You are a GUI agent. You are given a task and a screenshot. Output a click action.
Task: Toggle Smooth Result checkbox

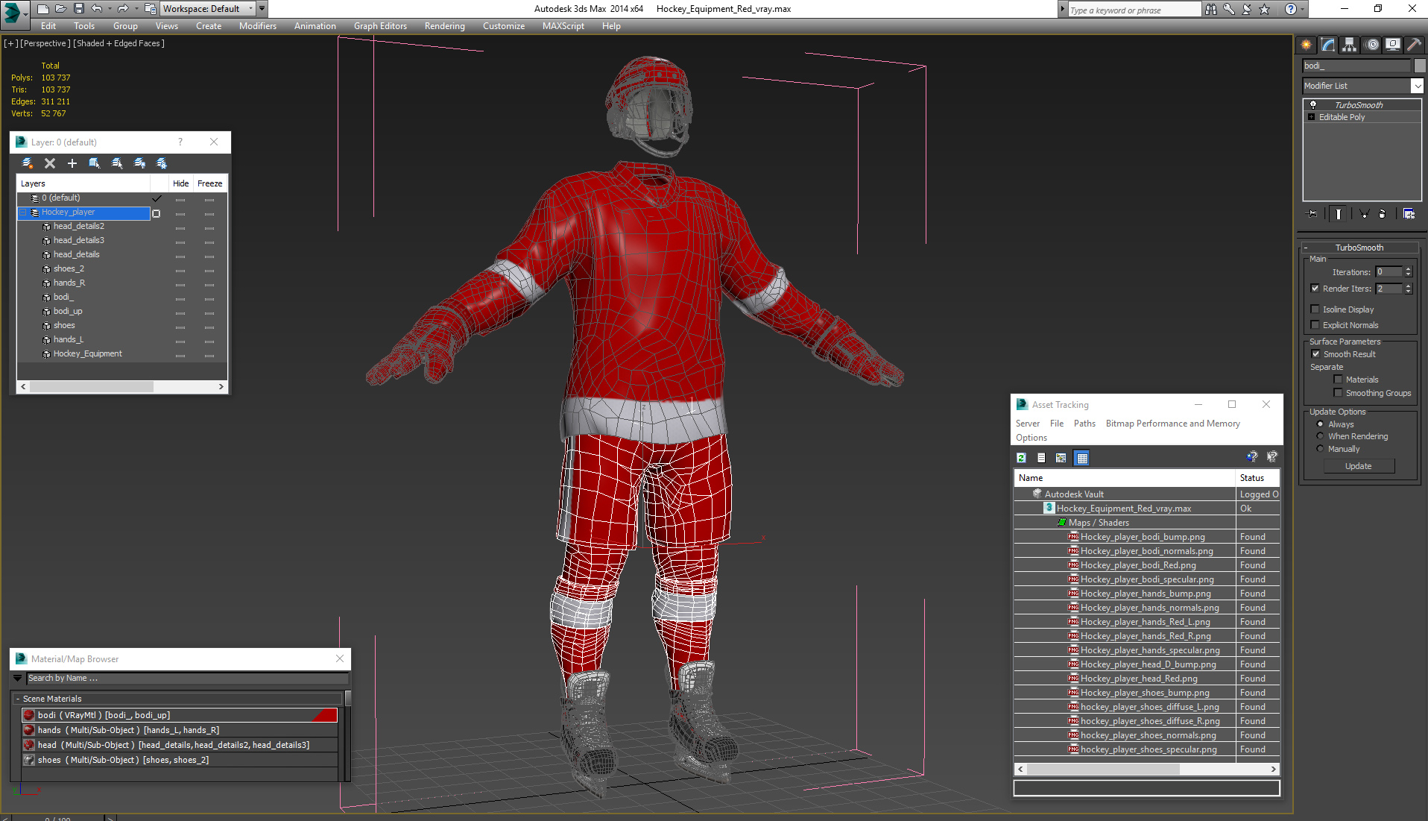click(1315, 354)
